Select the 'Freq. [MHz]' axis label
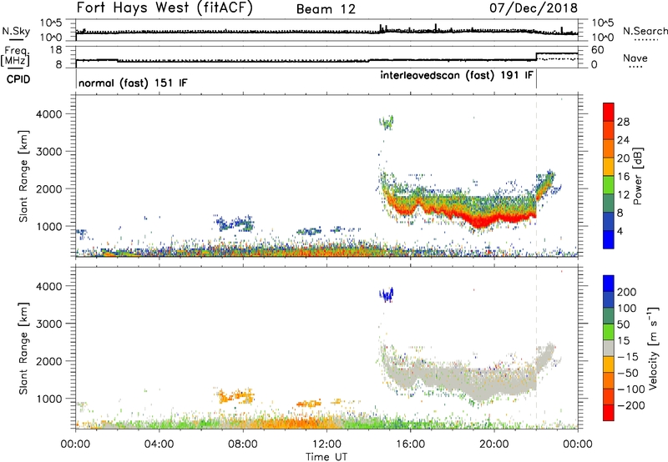668x462 pixels. pos(16,56)
